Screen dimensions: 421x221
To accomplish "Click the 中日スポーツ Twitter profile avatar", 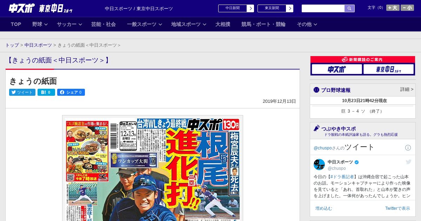I will (x=319, y=165).
